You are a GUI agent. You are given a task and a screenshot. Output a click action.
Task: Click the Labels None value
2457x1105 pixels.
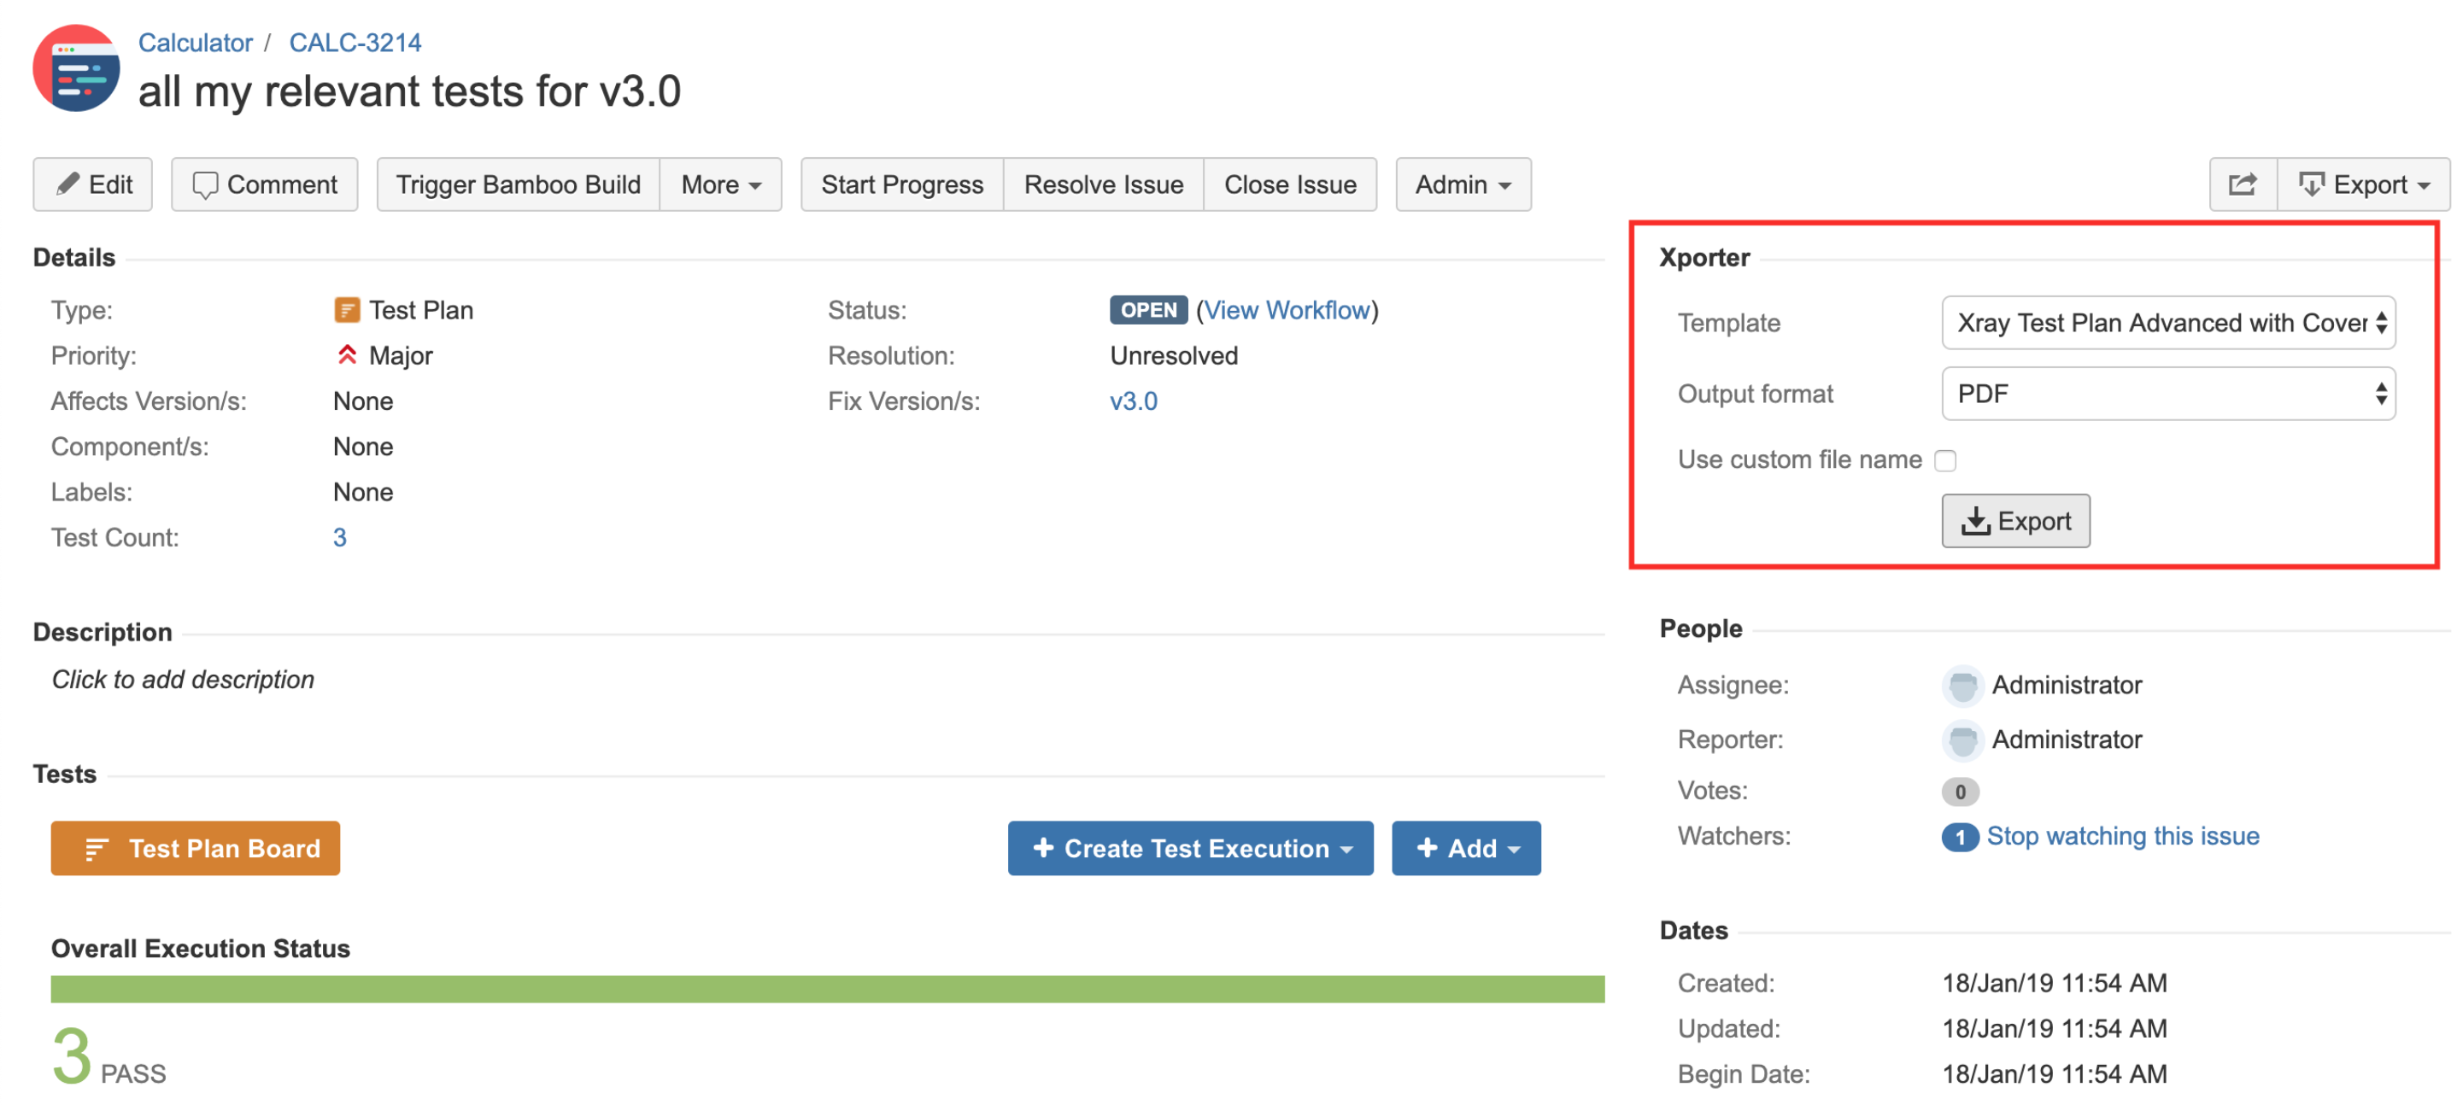362,492
